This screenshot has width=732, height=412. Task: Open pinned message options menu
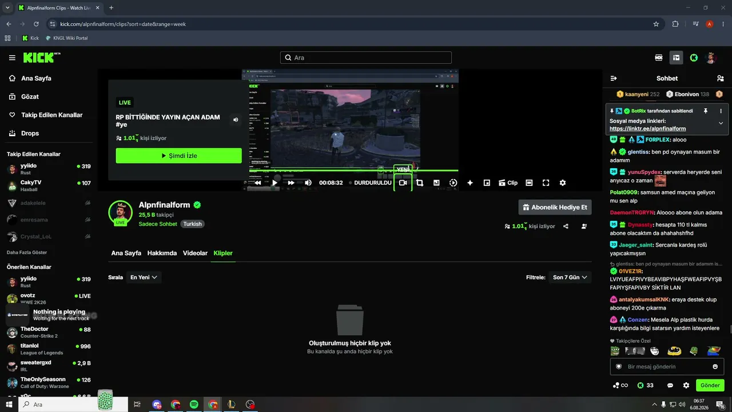pos(721,111)
